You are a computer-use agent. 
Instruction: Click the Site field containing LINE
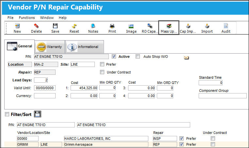[83, 64]
